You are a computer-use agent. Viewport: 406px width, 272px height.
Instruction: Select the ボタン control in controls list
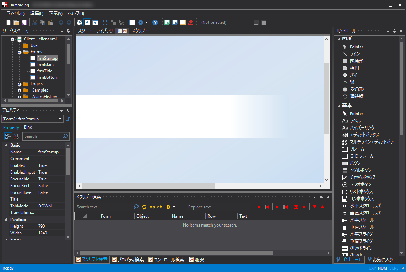354,163
